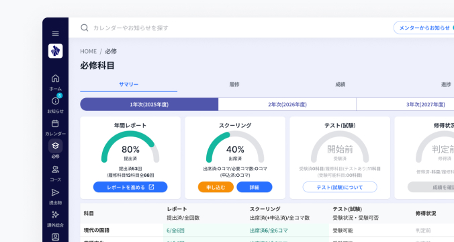Open the hamburger menu icon
The image size is (454, 242).
tap(55, 34)
